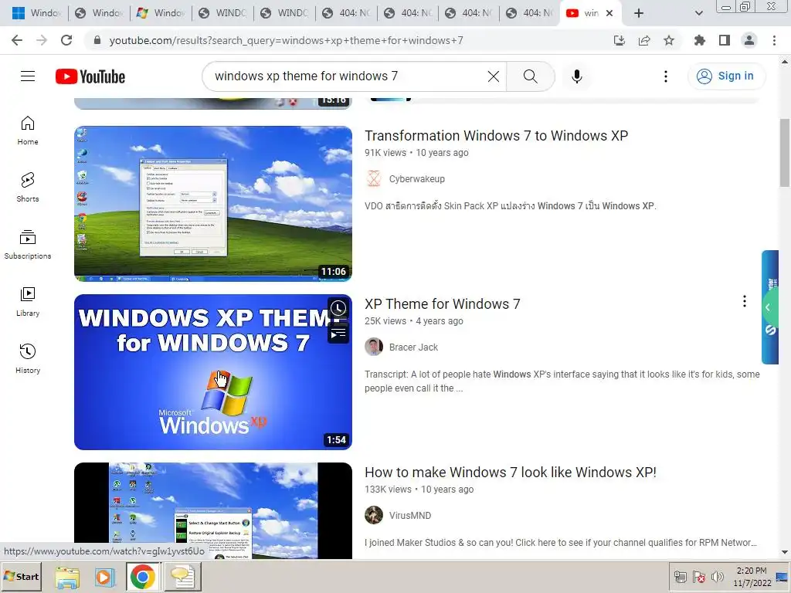Click the 91K views text
Viewport: 791px width, 593px height.
385,153
